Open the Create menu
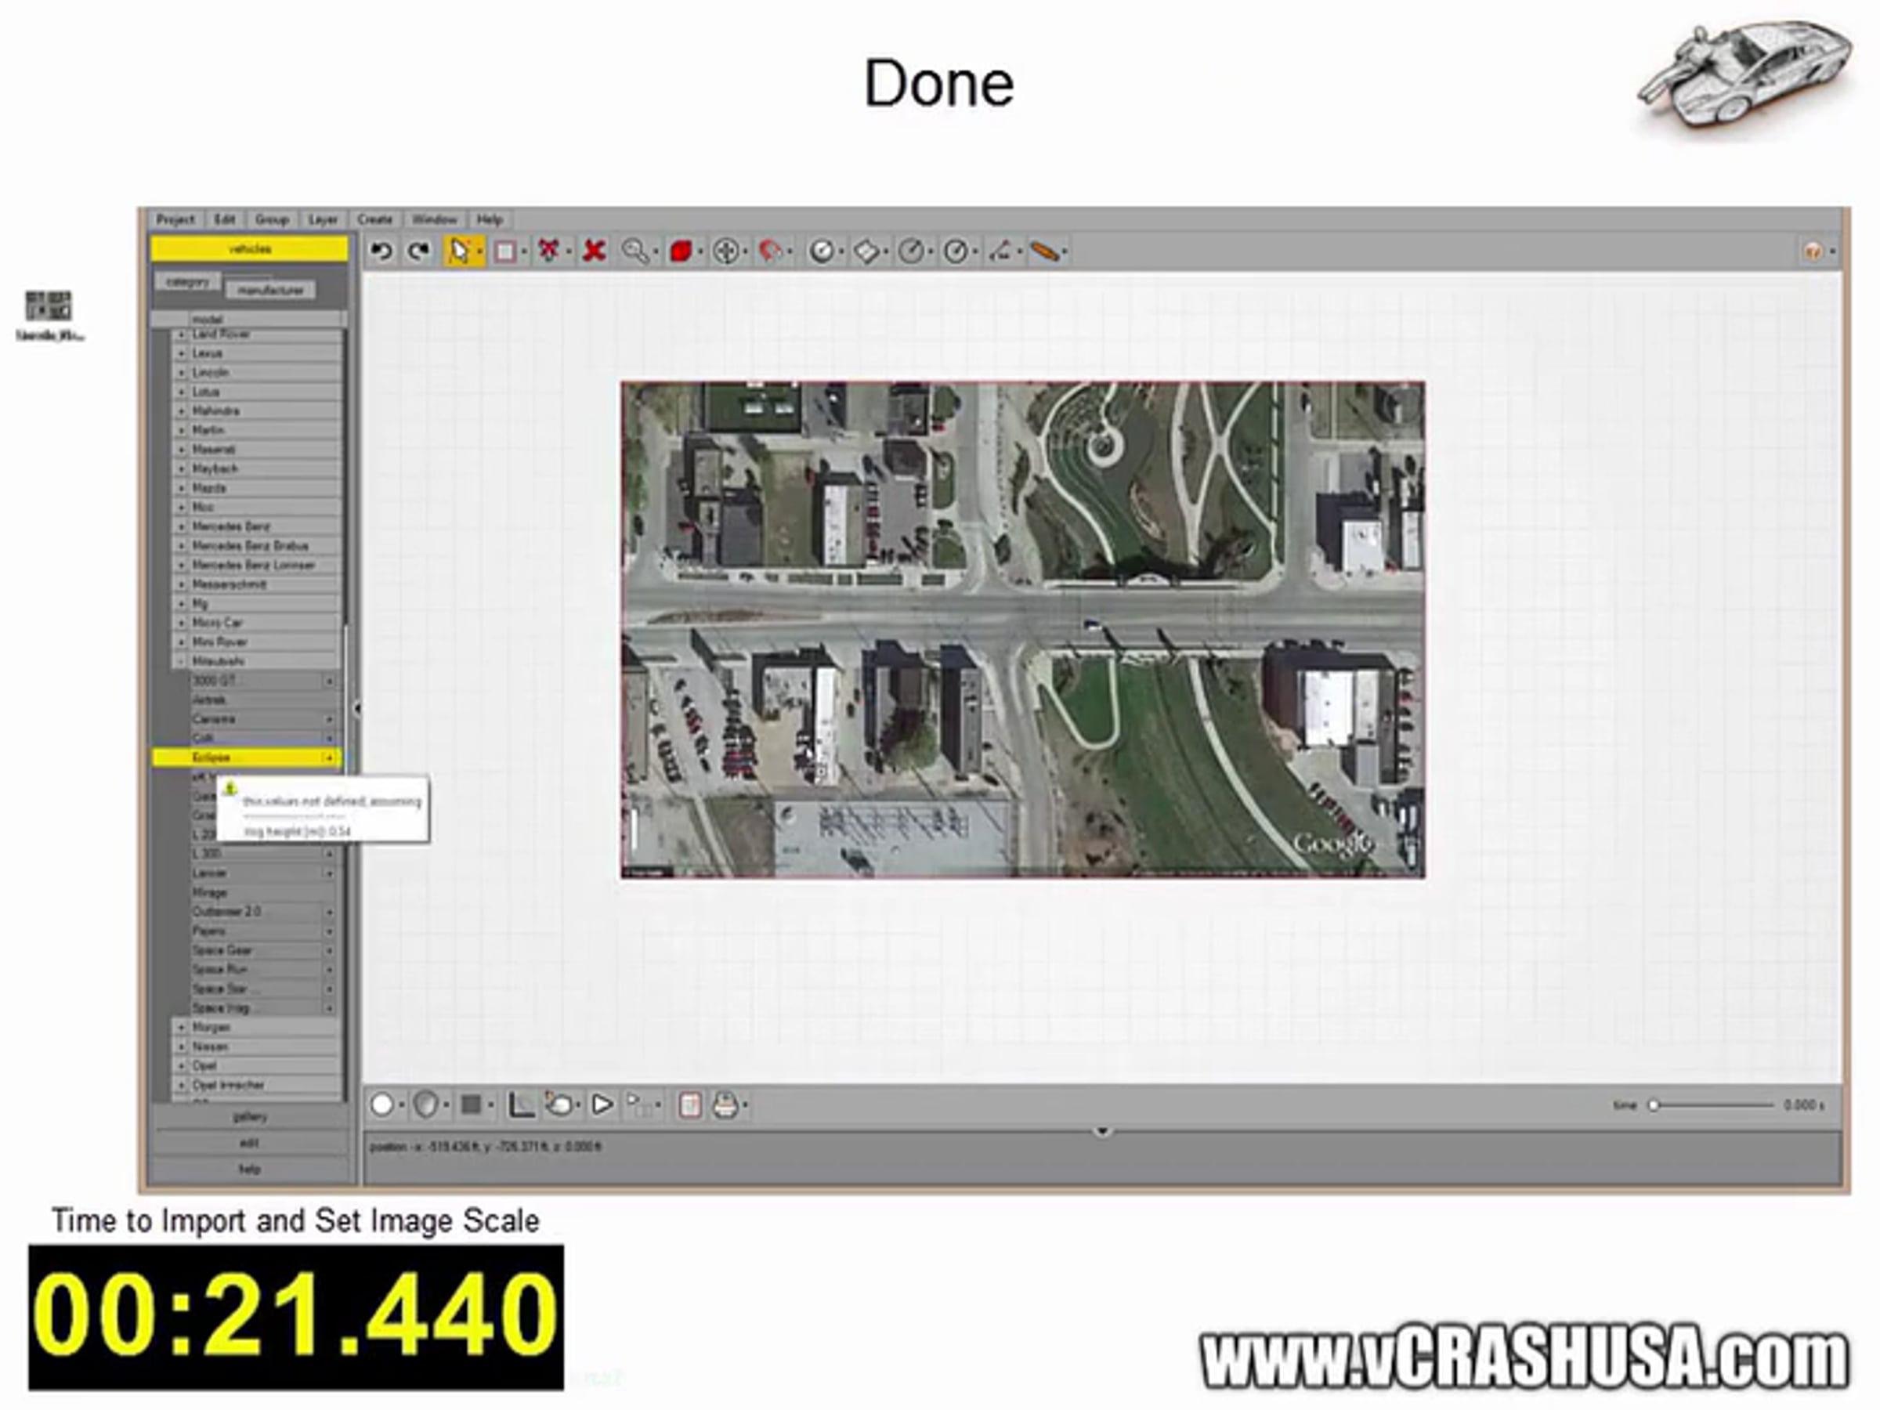The width and height of the screenshot is (1880, 1410). click(374, 219)
